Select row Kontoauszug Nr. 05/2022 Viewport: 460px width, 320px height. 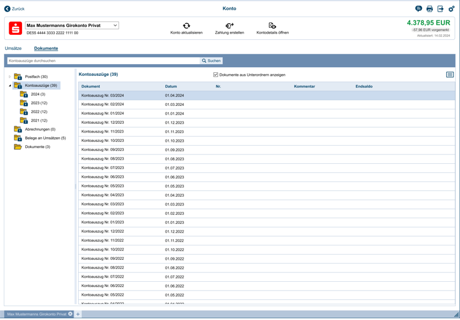tap(267, 295)
